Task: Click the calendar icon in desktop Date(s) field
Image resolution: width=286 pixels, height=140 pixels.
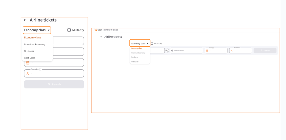Action: 207,51
